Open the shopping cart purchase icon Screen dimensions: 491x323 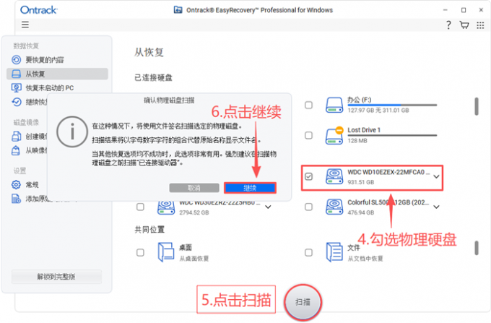tap(464, 25)
